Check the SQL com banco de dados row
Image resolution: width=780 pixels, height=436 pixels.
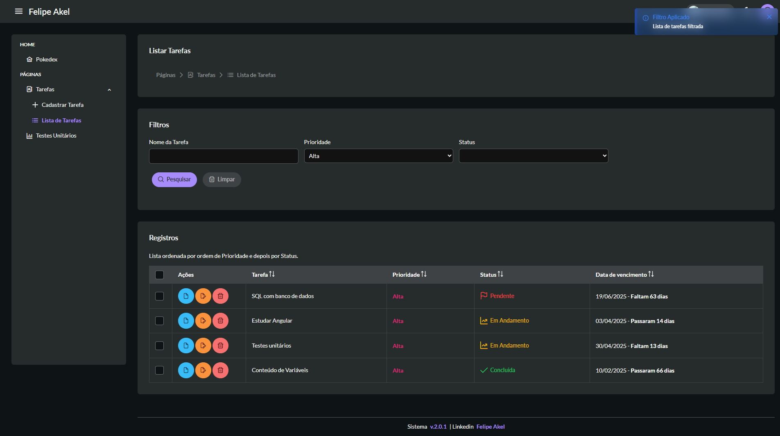(x=160, y=296)
